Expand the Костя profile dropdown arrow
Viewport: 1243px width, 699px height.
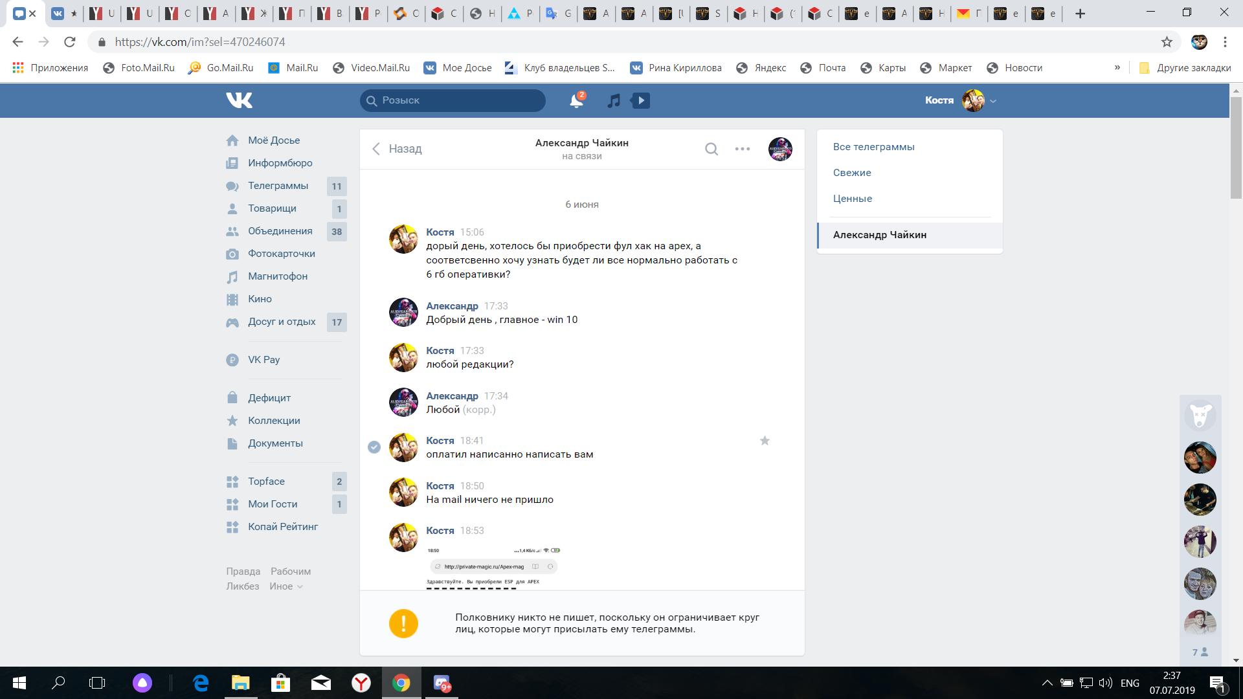point(993,101)
